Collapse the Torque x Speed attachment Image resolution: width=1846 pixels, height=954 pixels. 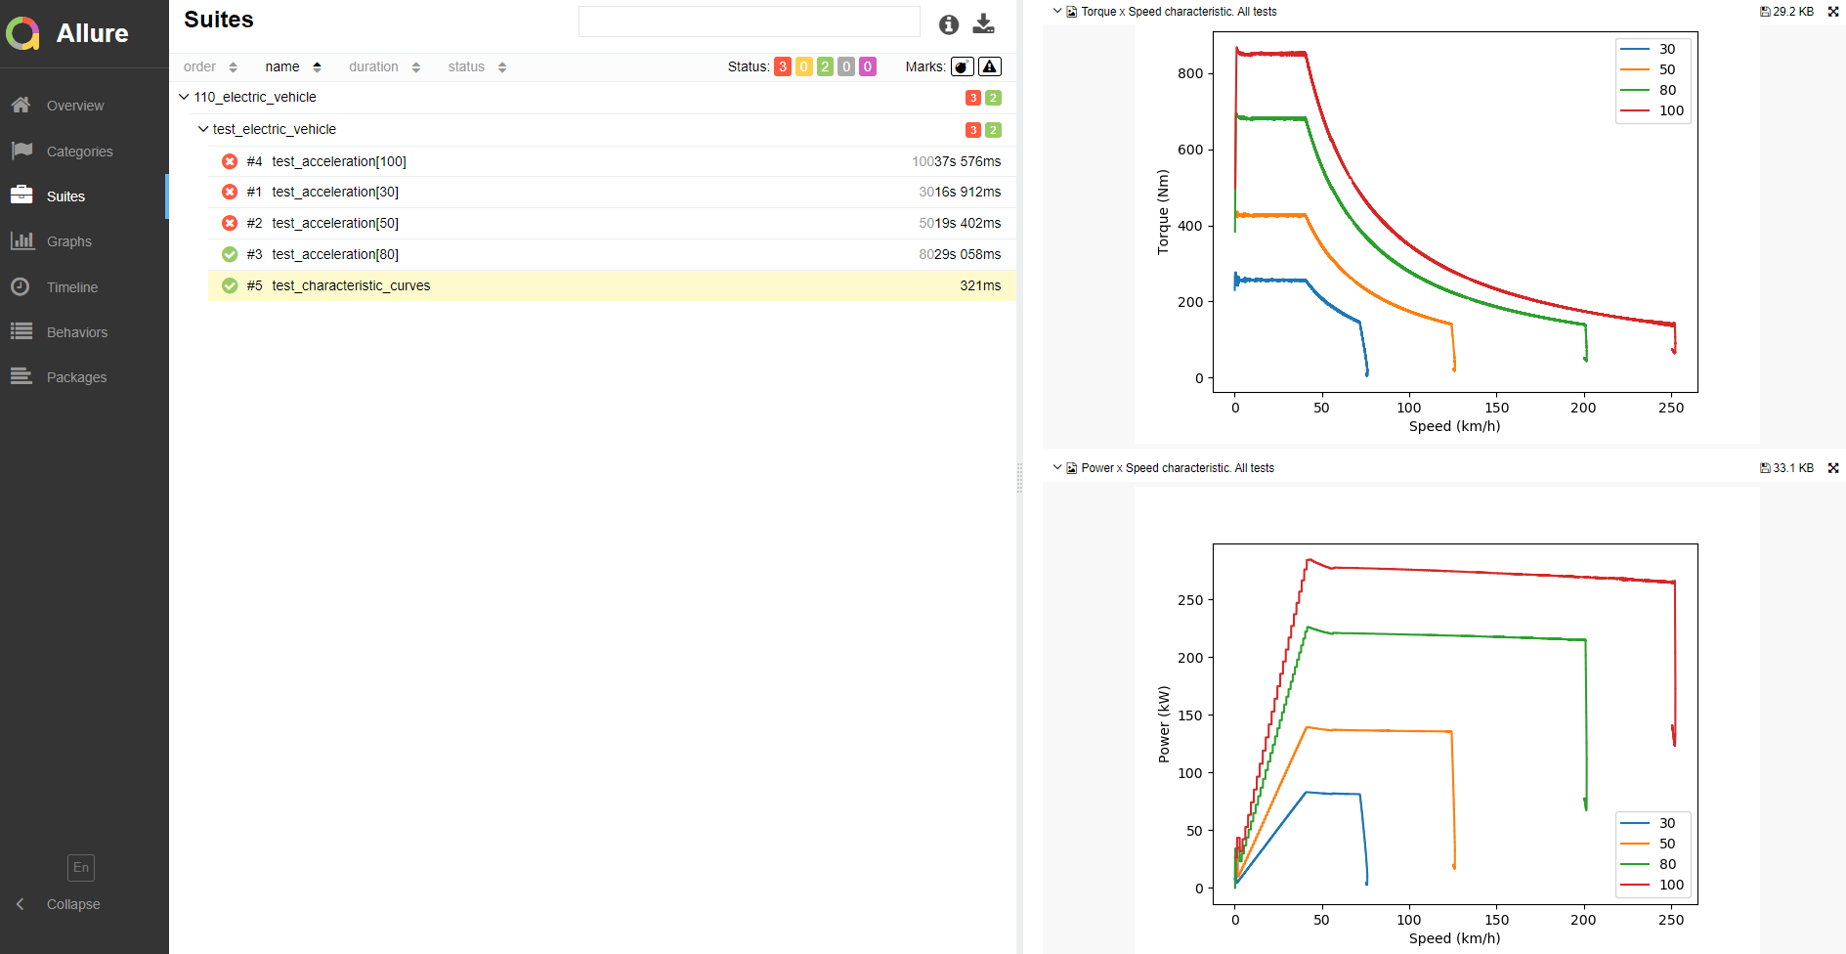click(1057, 12)
